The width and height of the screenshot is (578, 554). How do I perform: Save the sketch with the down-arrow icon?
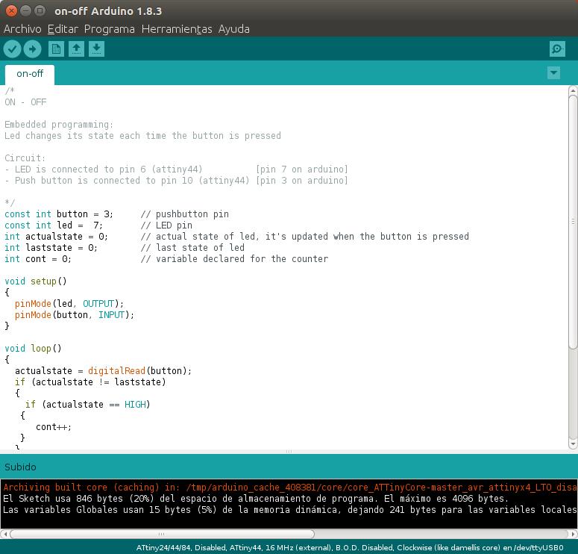coord(96,49)
